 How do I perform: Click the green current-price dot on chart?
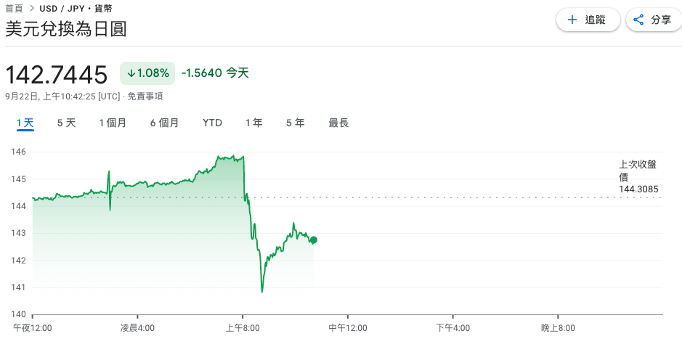coord(314,239)
